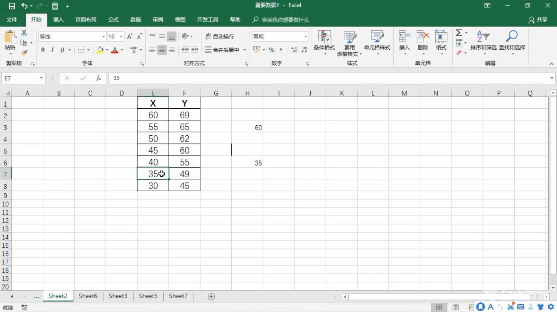Open the font name dropdown showing 等线
557x312 pixels.
[x=103, y=37]
